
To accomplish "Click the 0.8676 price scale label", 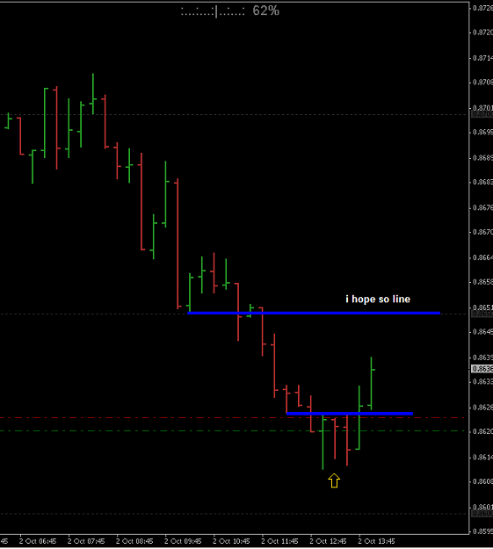I will pos(482,207).
